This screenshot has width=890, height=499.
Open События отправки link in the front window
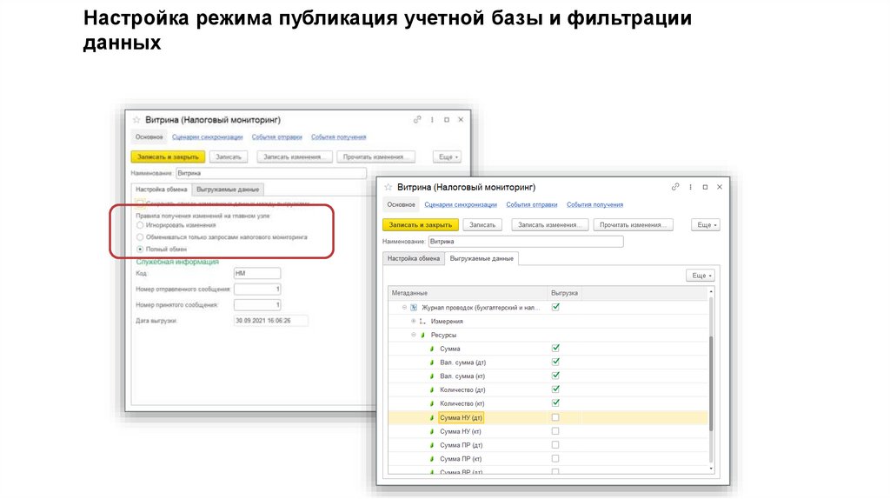tap(531, 205)
